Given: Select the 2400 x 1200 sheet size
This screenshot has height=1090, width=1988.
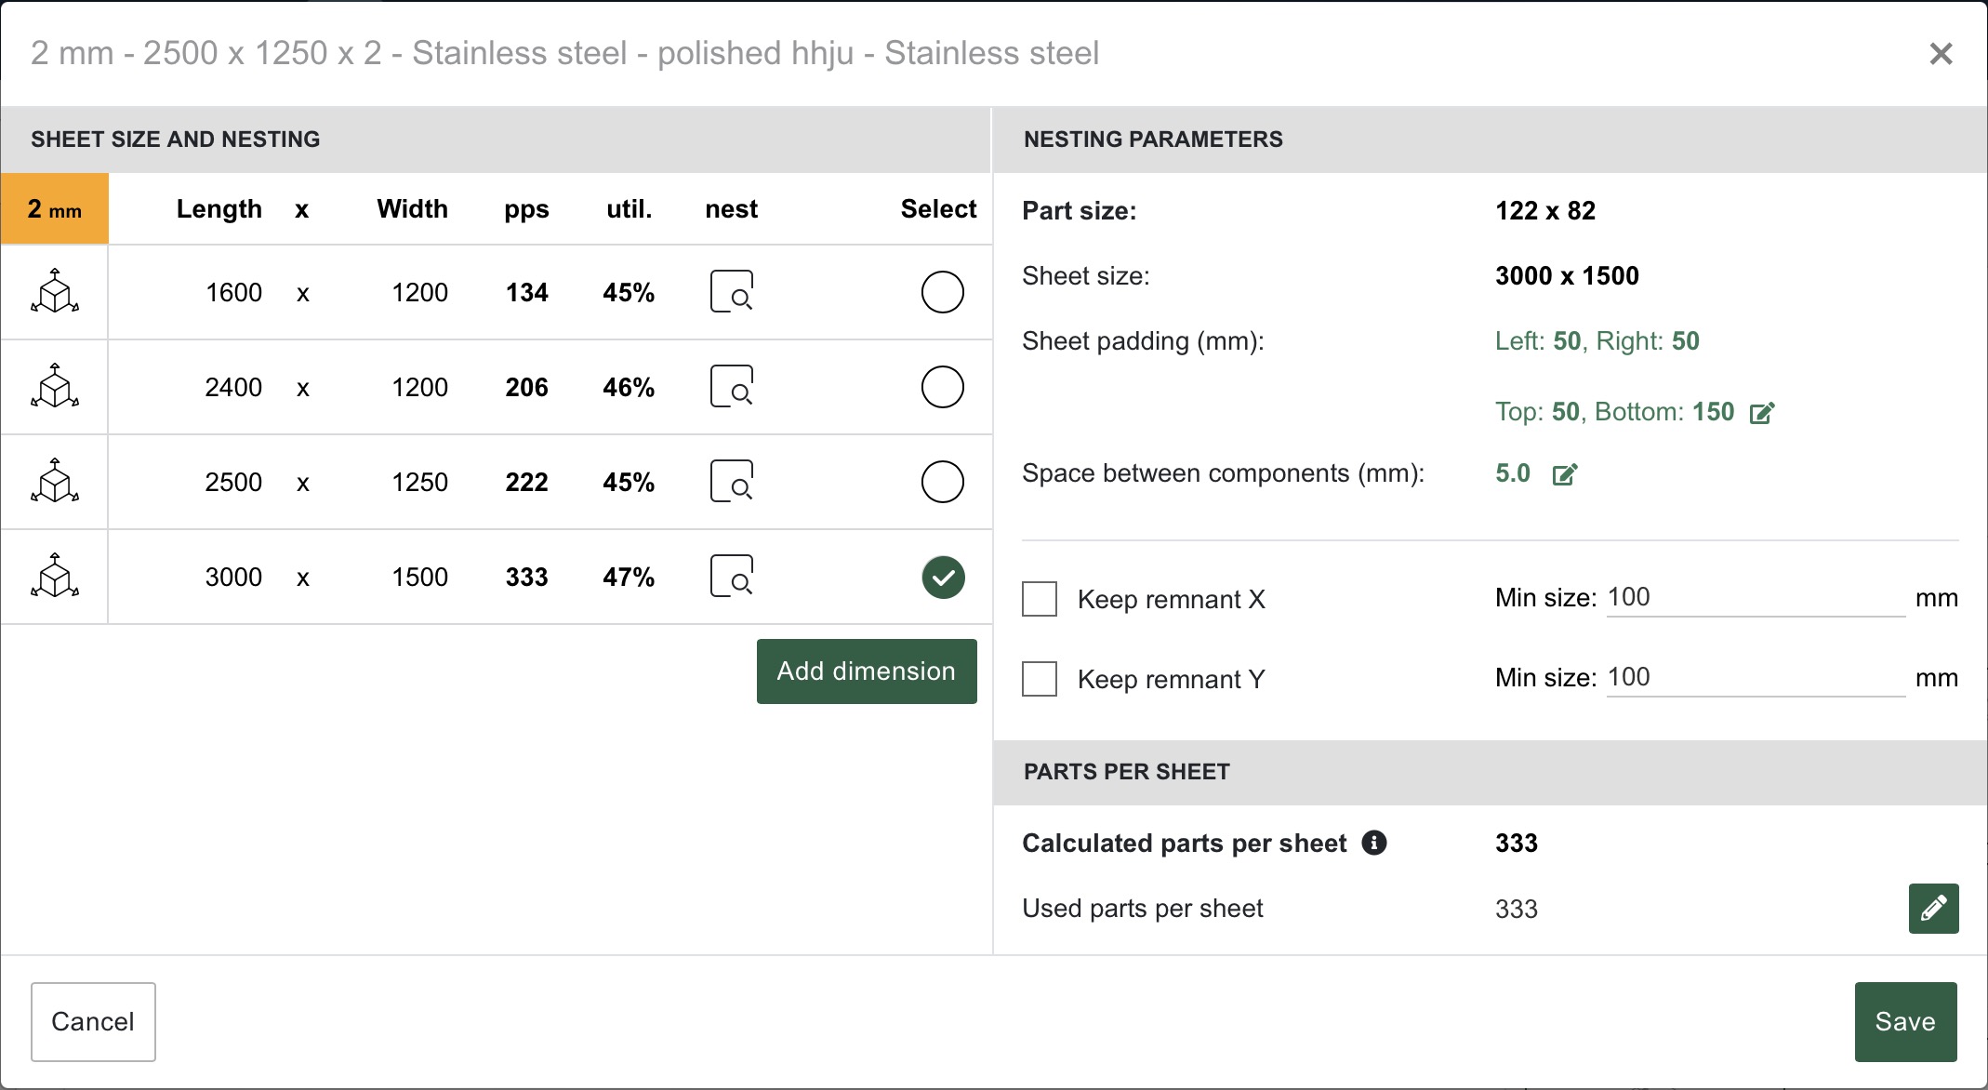Looking at the screenshot, I should click(942, 387).
